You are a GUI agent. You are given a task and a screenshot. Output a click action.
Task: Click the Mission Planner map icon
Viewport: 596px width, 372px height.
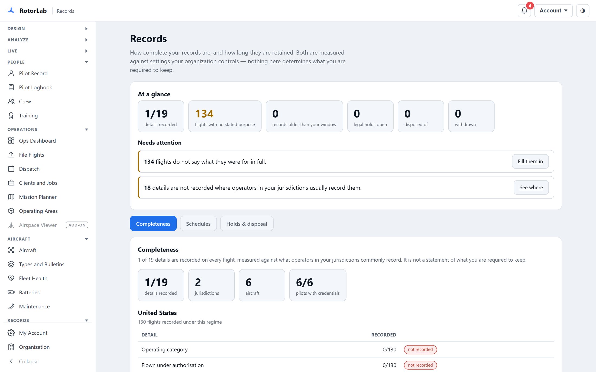11,197
